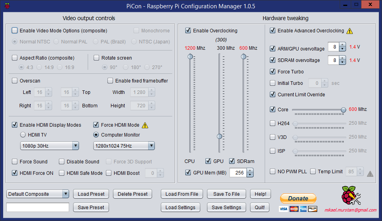
Task: Enable HDMI Safe Mode
Action: [62, 173]
